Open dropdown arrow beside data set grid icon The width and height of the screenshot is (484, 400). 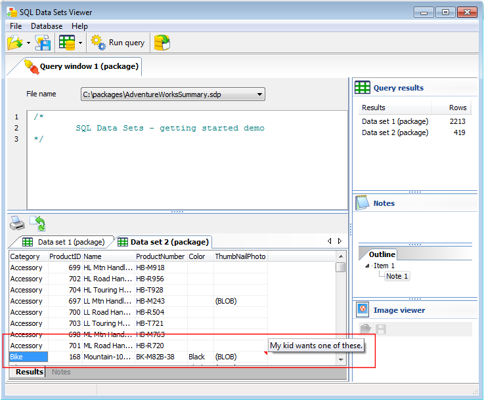[x=80, y=44]
